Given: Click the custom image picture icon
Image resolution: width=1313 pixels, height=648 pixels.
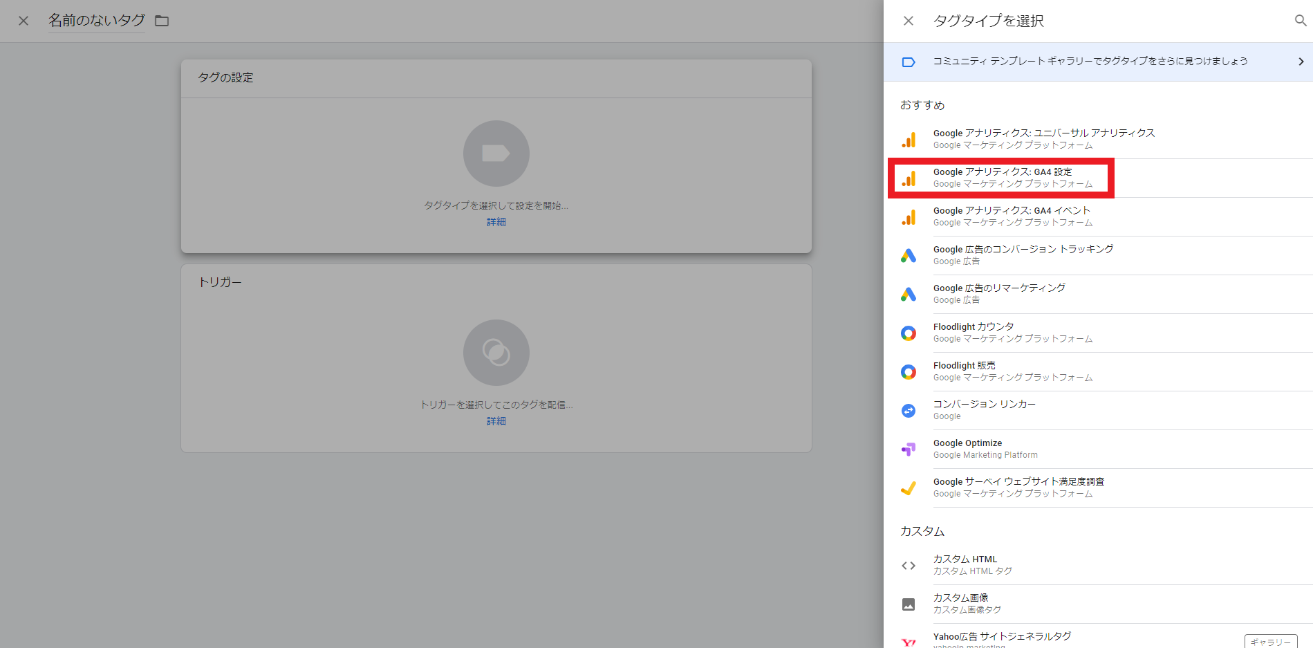Looking at the screenshot, I should (x=909, y=604).
